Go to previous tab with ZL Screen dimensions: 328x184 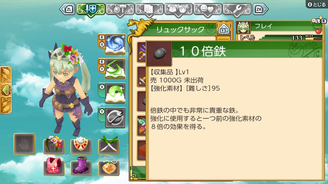coord(68,9)
